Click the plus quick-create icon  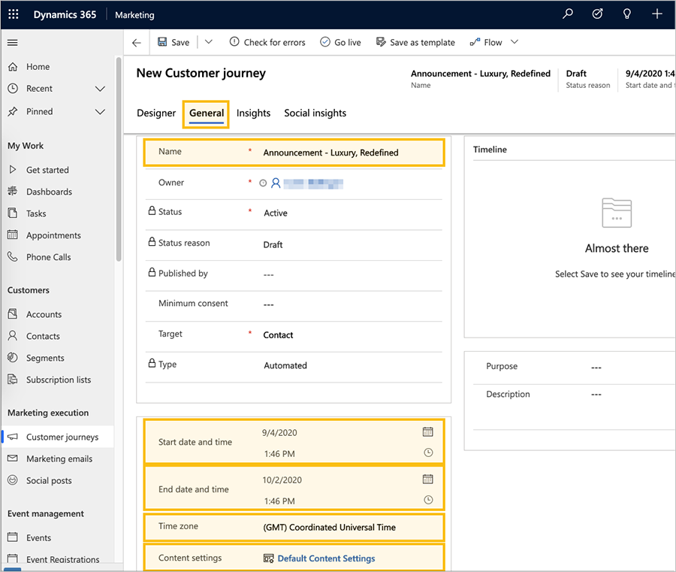click(x=657, y=14)
